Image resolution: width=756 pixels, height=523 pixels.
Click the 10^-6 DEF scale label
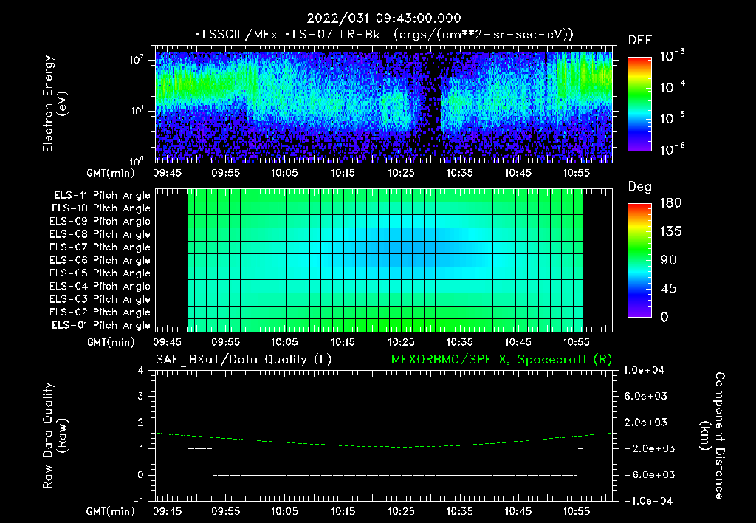pyautogui.click(x=672, y=149)
